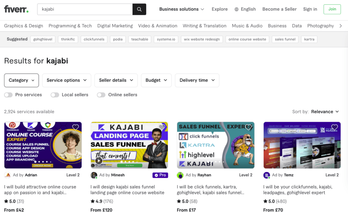Open gig title "I will design kajabi sales funnel"

click(127, 190)
